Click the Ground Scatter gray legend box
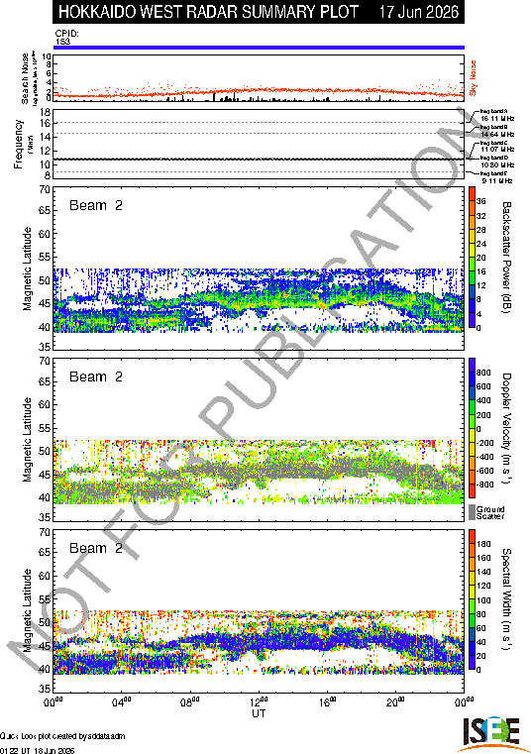531x754 pixels. (472, 512)
